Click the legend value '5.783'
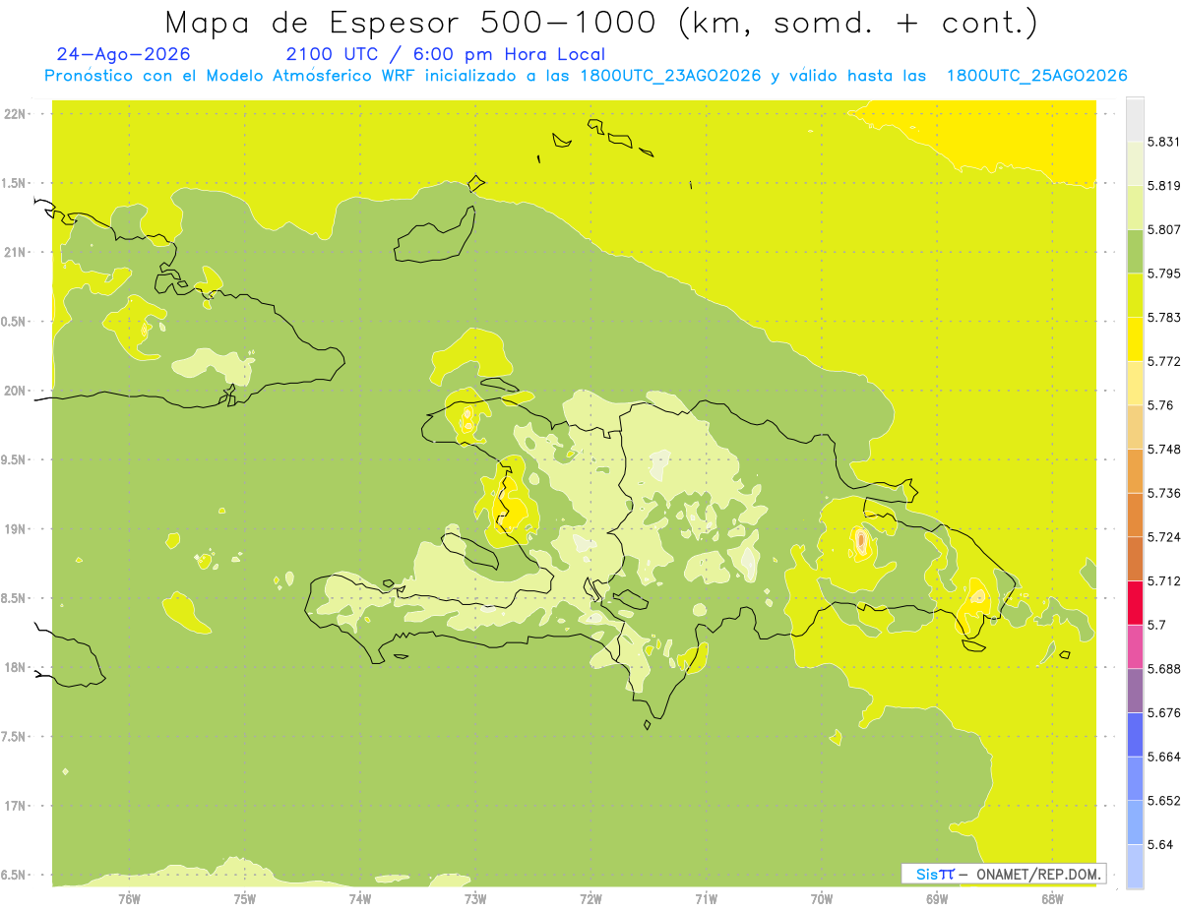This screenshot has height=912, width=1181. [1163, 317]
